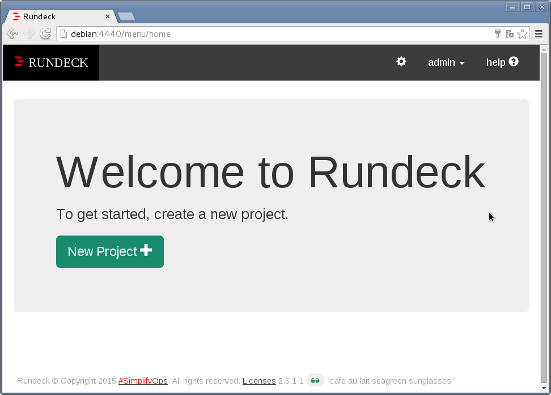Click the "Welcome to Rundeck" heading
The image size is (551, 395).
pos(270,172)
